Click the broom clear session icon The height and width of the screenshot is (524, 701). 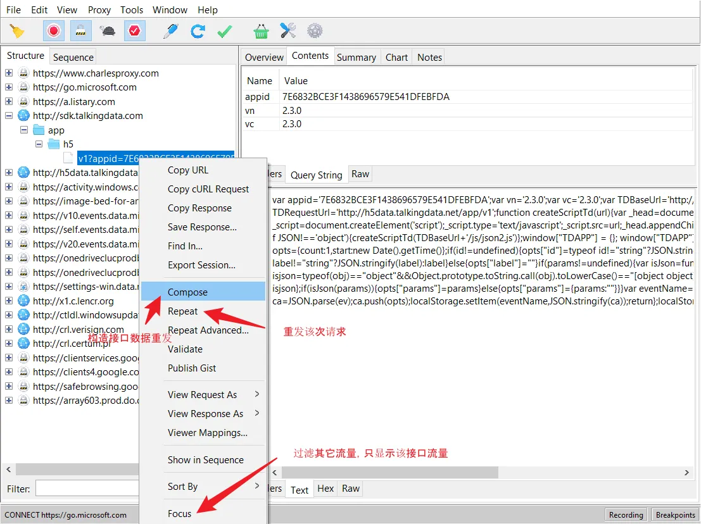[x=16, y=31]
